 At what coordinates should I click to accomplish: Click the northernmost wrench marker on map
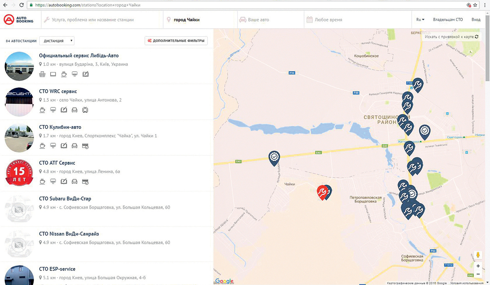pos(418,85)
